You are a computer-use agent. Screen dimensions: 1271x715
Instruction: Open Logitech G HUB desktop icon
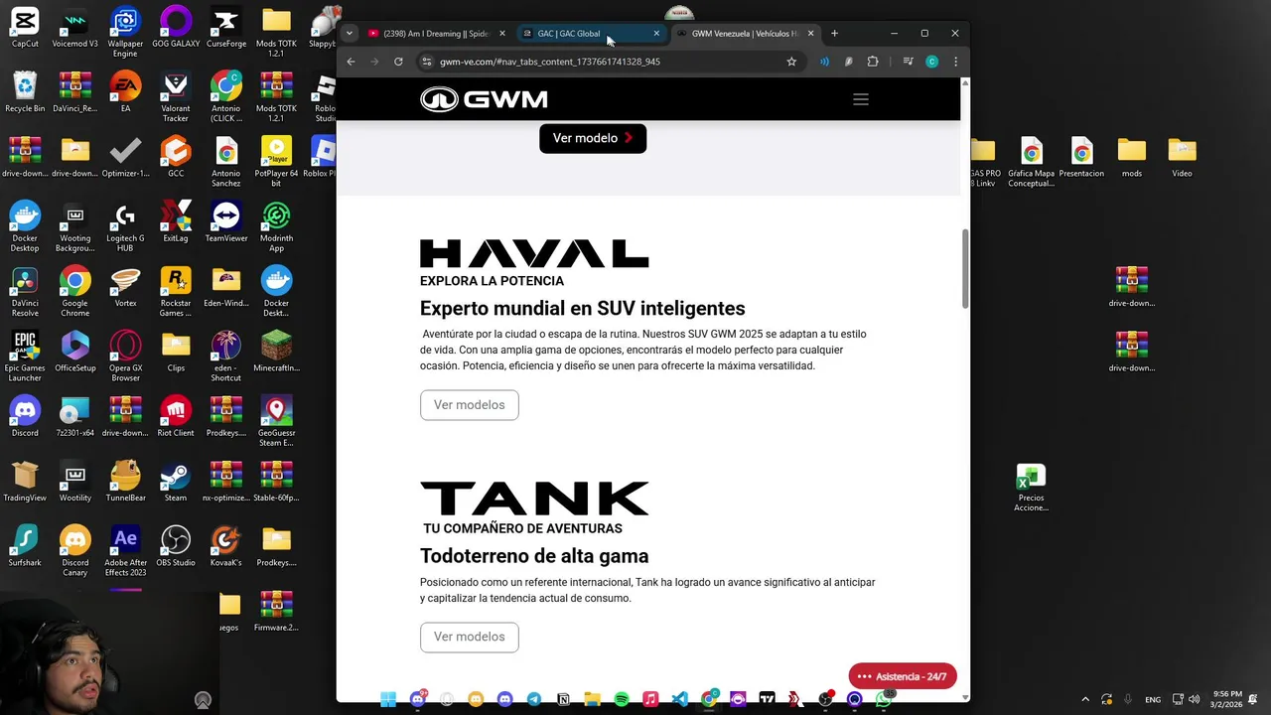click(x=125, y=226)
